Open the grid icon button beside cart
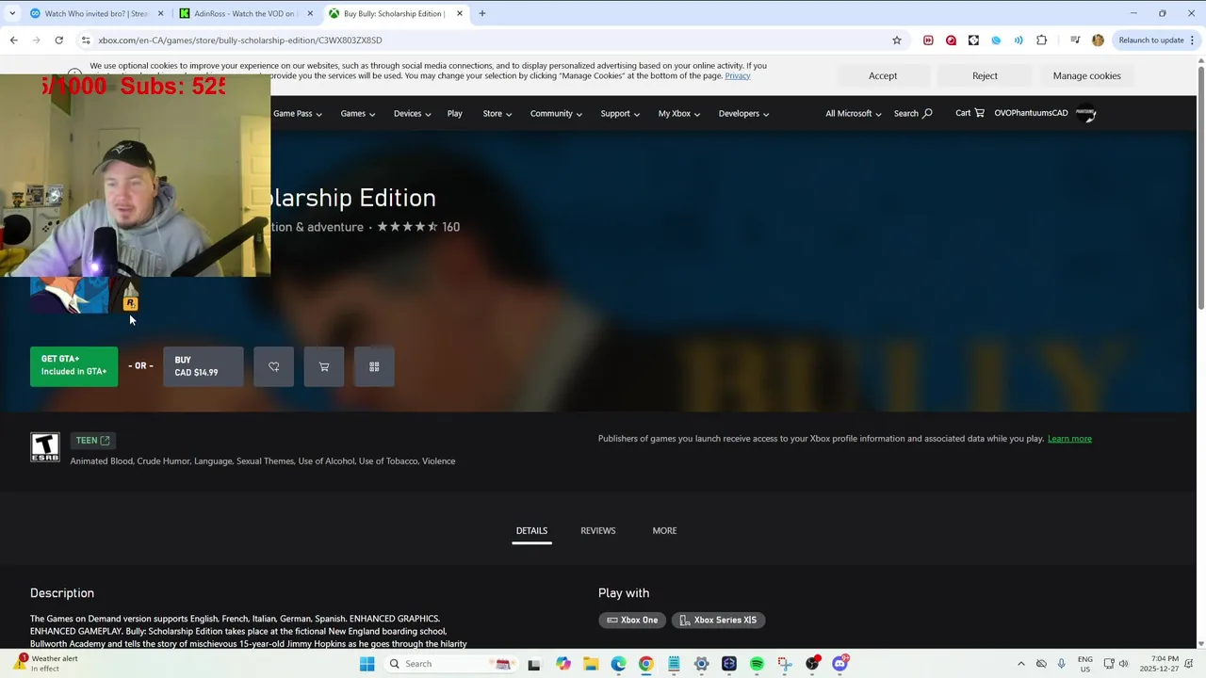This screenshot has height=678, width=1206. tap(374, 366)
